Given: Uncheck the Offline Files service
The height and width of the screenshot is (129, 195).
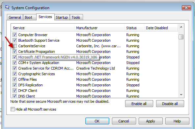Looking at the screenshot, I should pos(14,79).
